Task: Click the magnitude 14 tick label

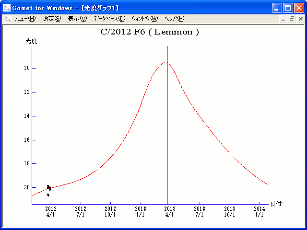Action: [x=27, y=116]
